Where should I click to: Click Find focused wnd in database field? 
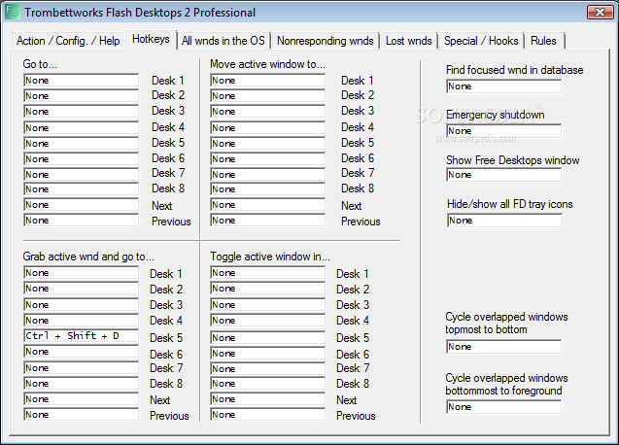[504, 86]
